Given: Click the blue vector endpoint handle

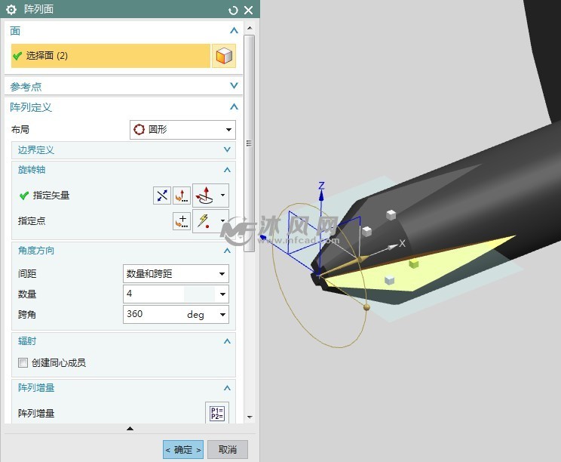Looking at the screenshot, I should coord(264,238).
